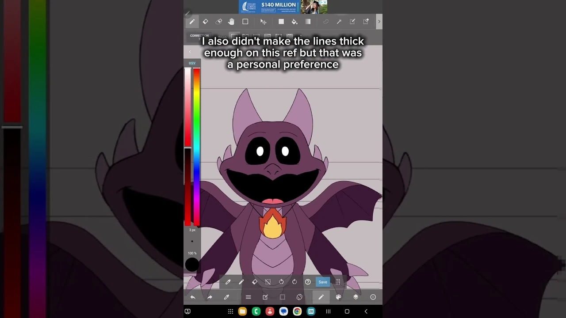This screenshot has height=318, width=566.
Task: Select the paint bucket fill tool
Action: [x=294, y=22]
